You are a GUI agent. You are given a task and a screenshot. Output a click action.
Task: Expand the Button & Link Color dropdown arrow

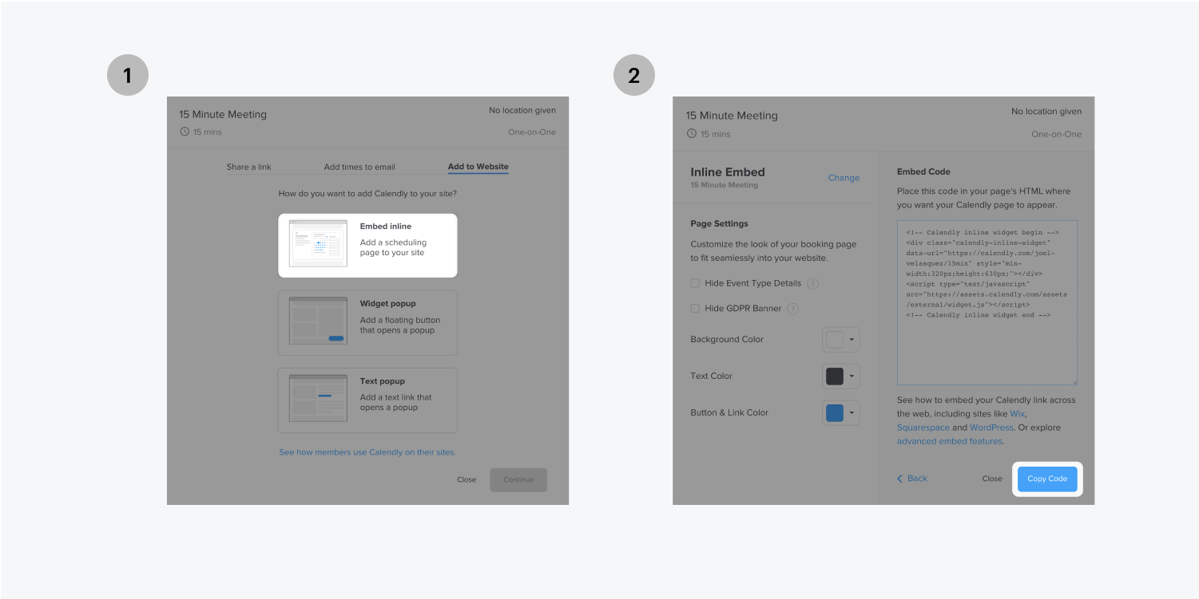tap(852, 413)
